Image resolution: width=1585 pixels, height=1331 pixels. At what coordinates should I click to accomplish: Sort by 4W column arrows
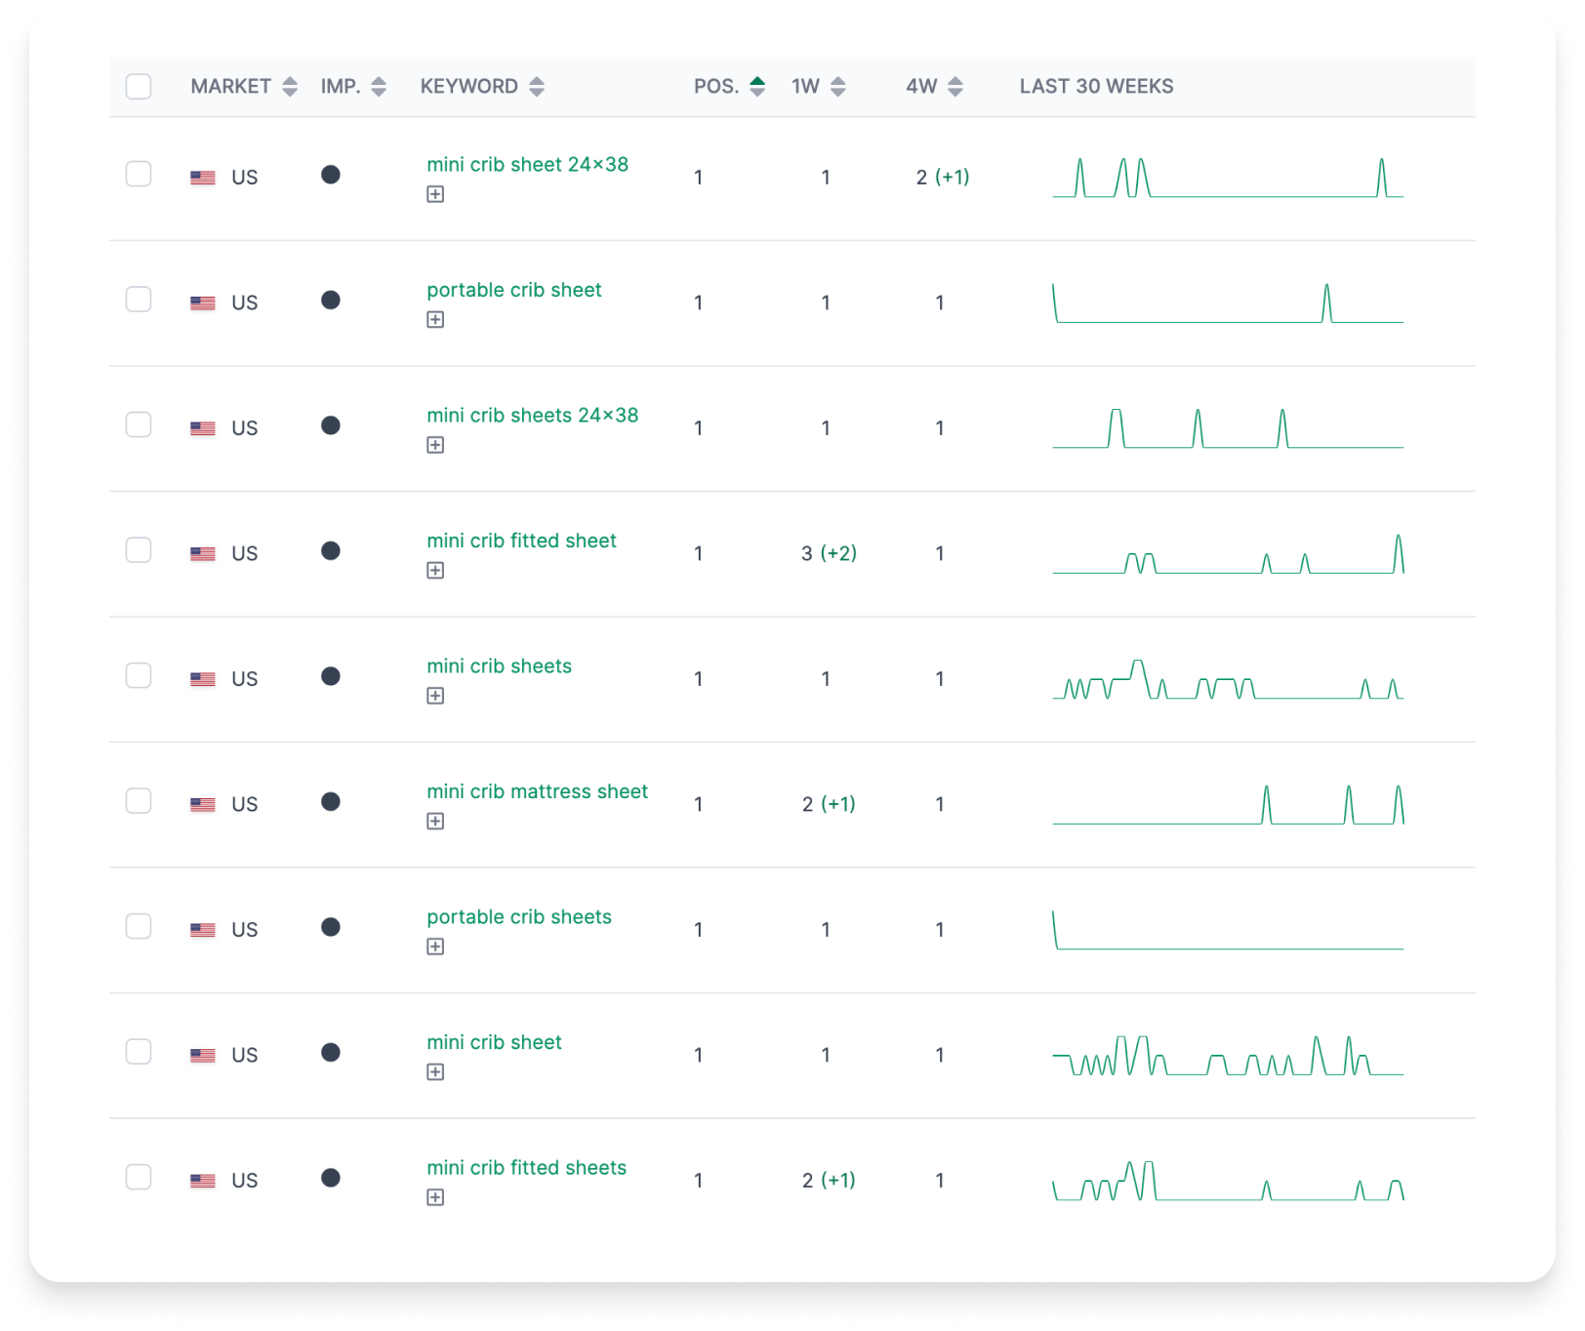(955, 87)
